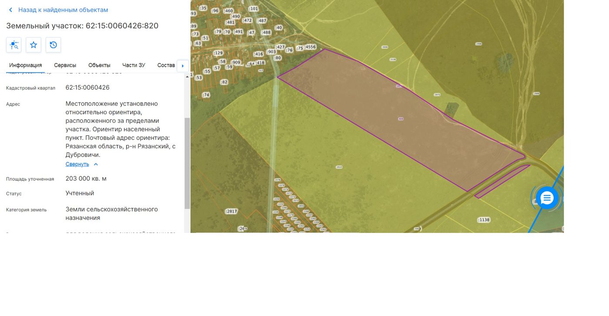Open the chat message bubble icon
Viewport: 609px width, 316px height.
(547, 198)
